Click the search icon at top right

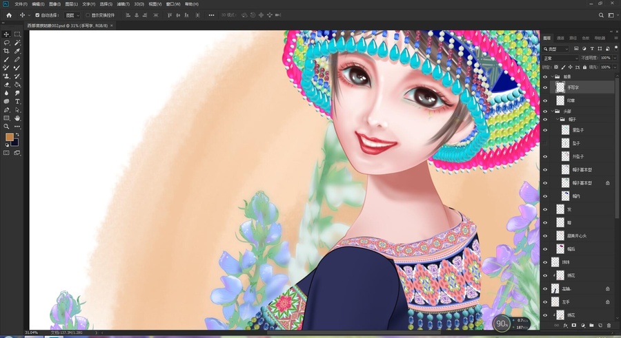tap(601, 15)
